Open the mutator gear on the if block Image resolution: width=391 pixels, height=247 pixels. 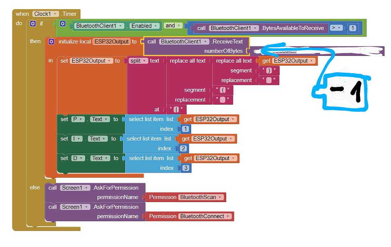click(33, 23)
